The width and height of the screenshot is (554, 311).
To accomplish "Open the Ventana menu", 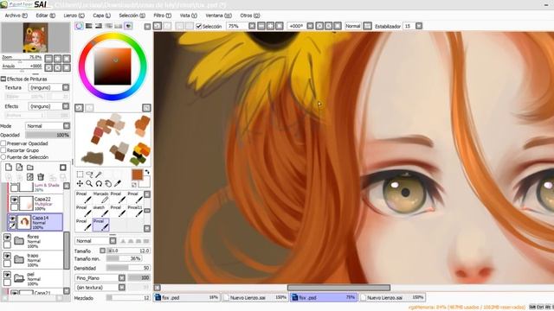I will (x=218, y=16).
